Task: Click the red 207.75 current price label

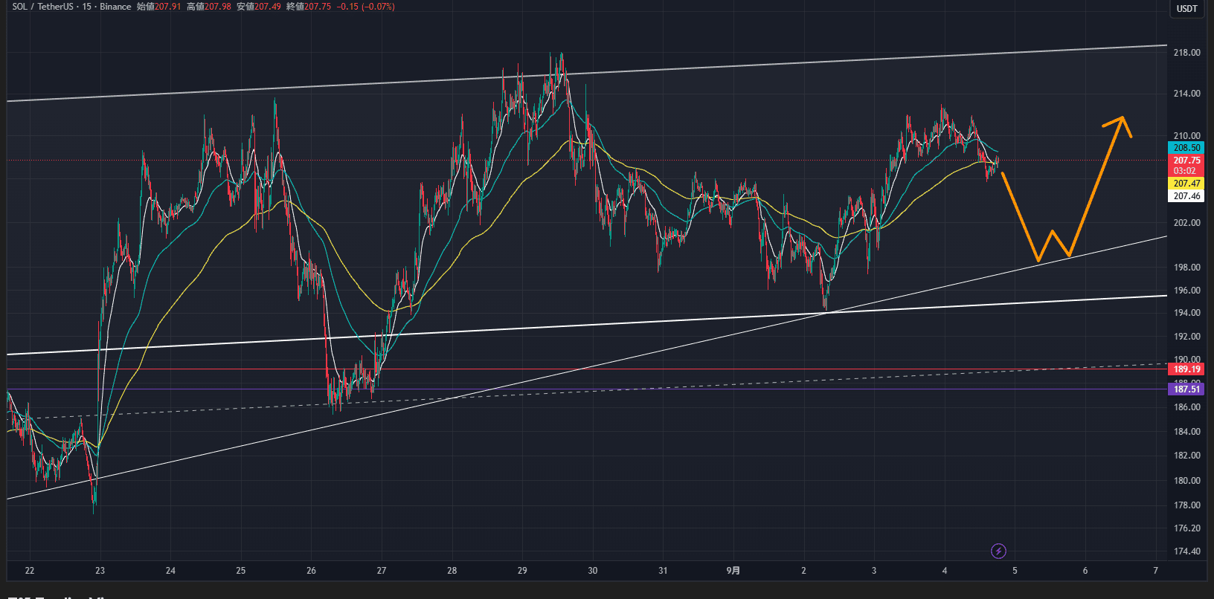Action: pos(1186,161)
